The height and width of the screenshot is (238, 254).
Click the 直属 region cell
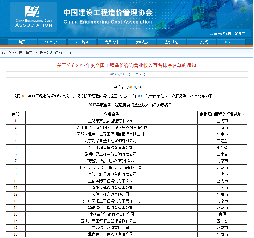(222, 214)
